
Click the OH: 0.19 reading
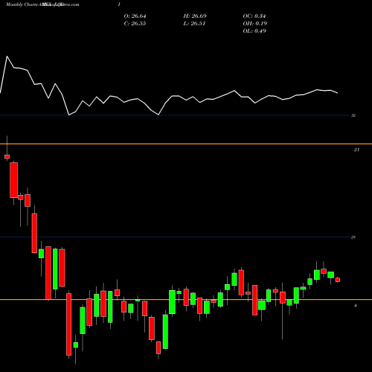click(254, 24)
